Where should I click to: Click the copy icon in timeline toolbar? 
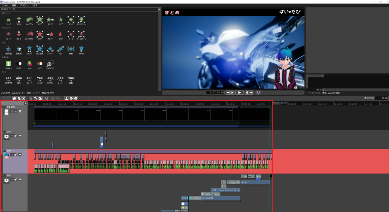click(x=15, y=98)
